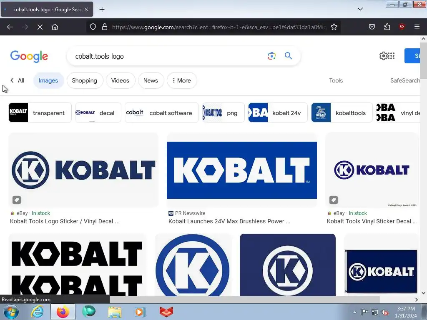
Task: Open the file explorer folder in taskbar
Action: (115, 312)
